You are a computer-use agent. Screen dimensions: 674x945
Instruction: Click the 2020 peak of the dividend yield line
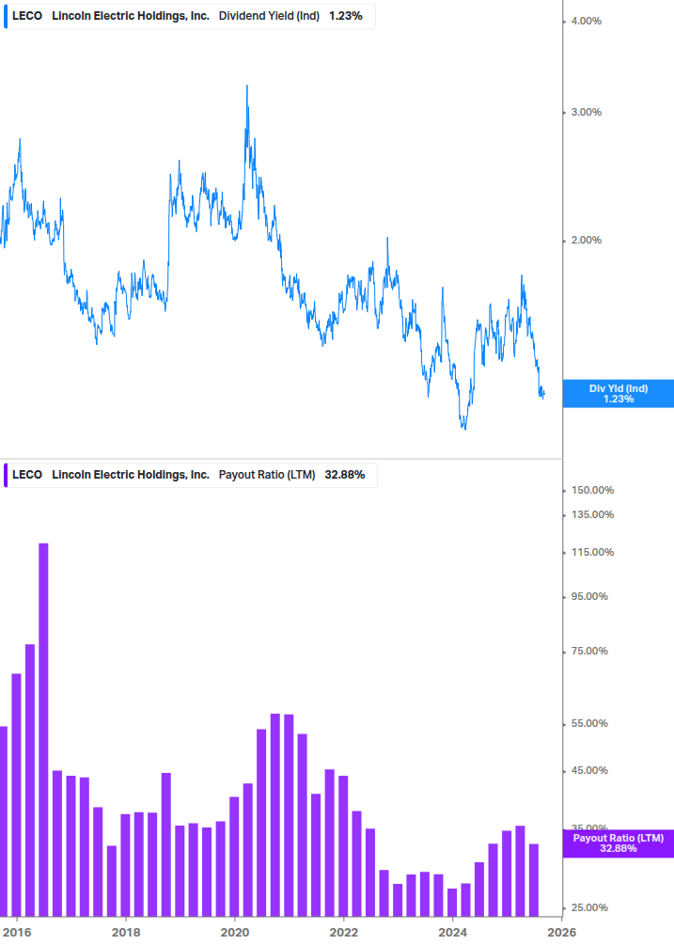coord(247,87)
